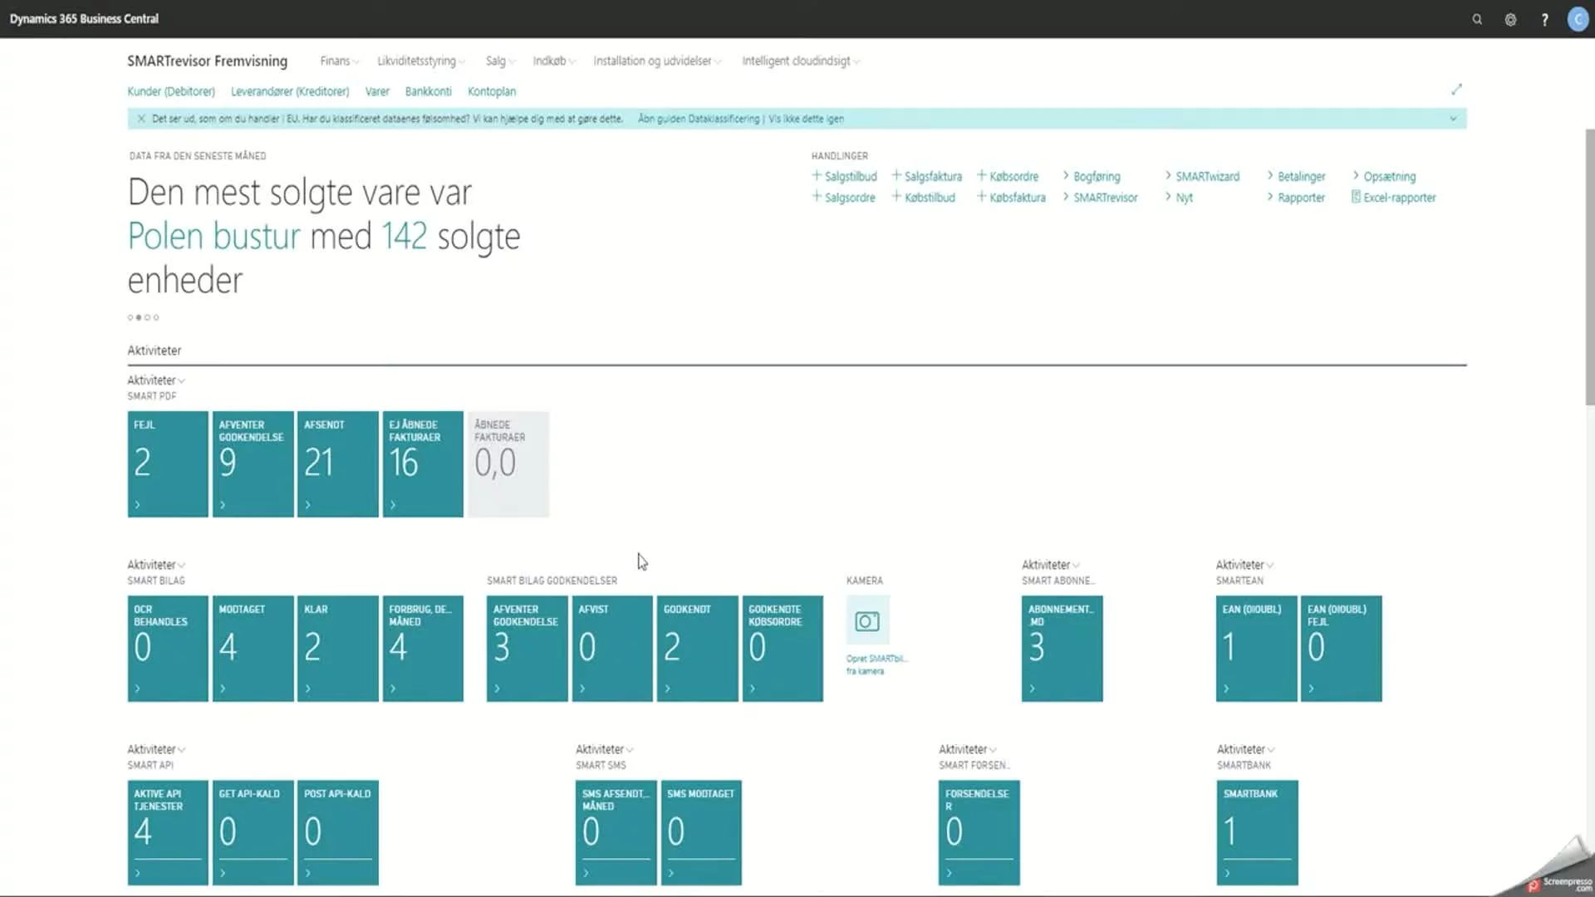Open the Likviditetsstyring menu

[x=420, y=61]
